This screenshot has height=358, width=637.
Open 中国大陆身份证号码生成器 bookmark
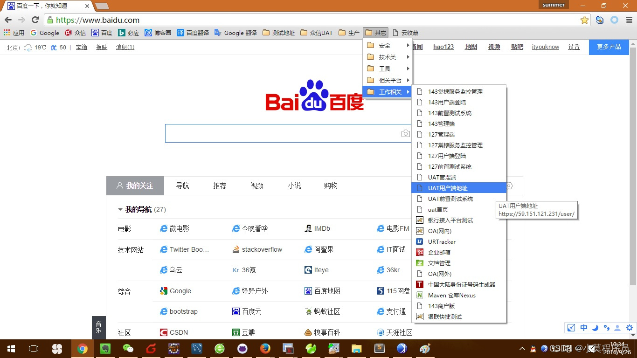[x=459, y=284]
